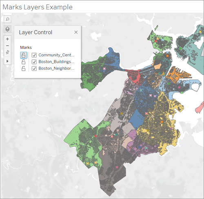This screenshot has width=204, height=199.
Task: Toggle lock for Boston_Neighbor layer
Action: point(24,69)
